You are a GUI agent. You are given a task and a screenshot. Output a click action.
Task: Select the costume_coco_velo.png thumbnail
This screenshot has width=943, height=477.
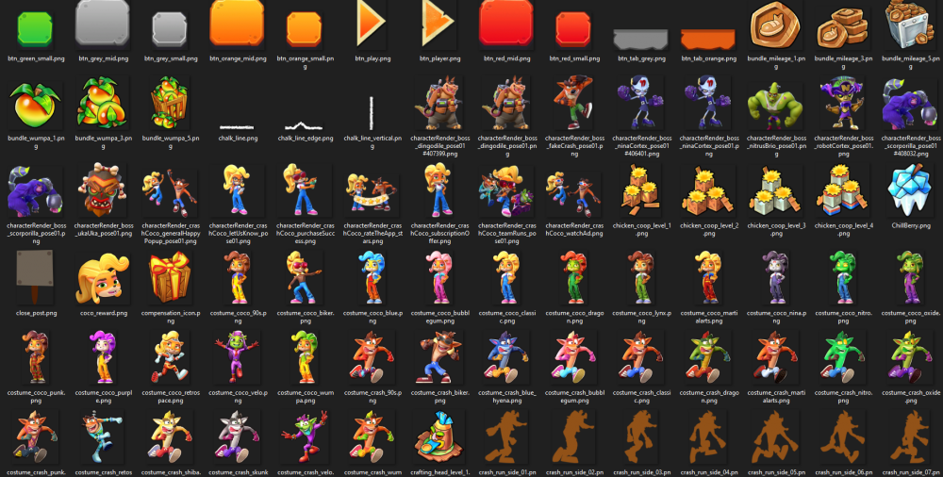tap(237, 356)
